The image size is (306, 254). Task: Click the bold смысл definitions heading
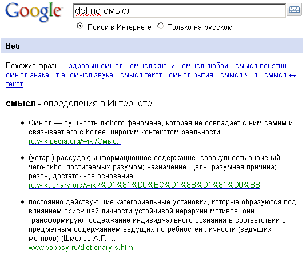pyautogui.click(x=21, y=104)
